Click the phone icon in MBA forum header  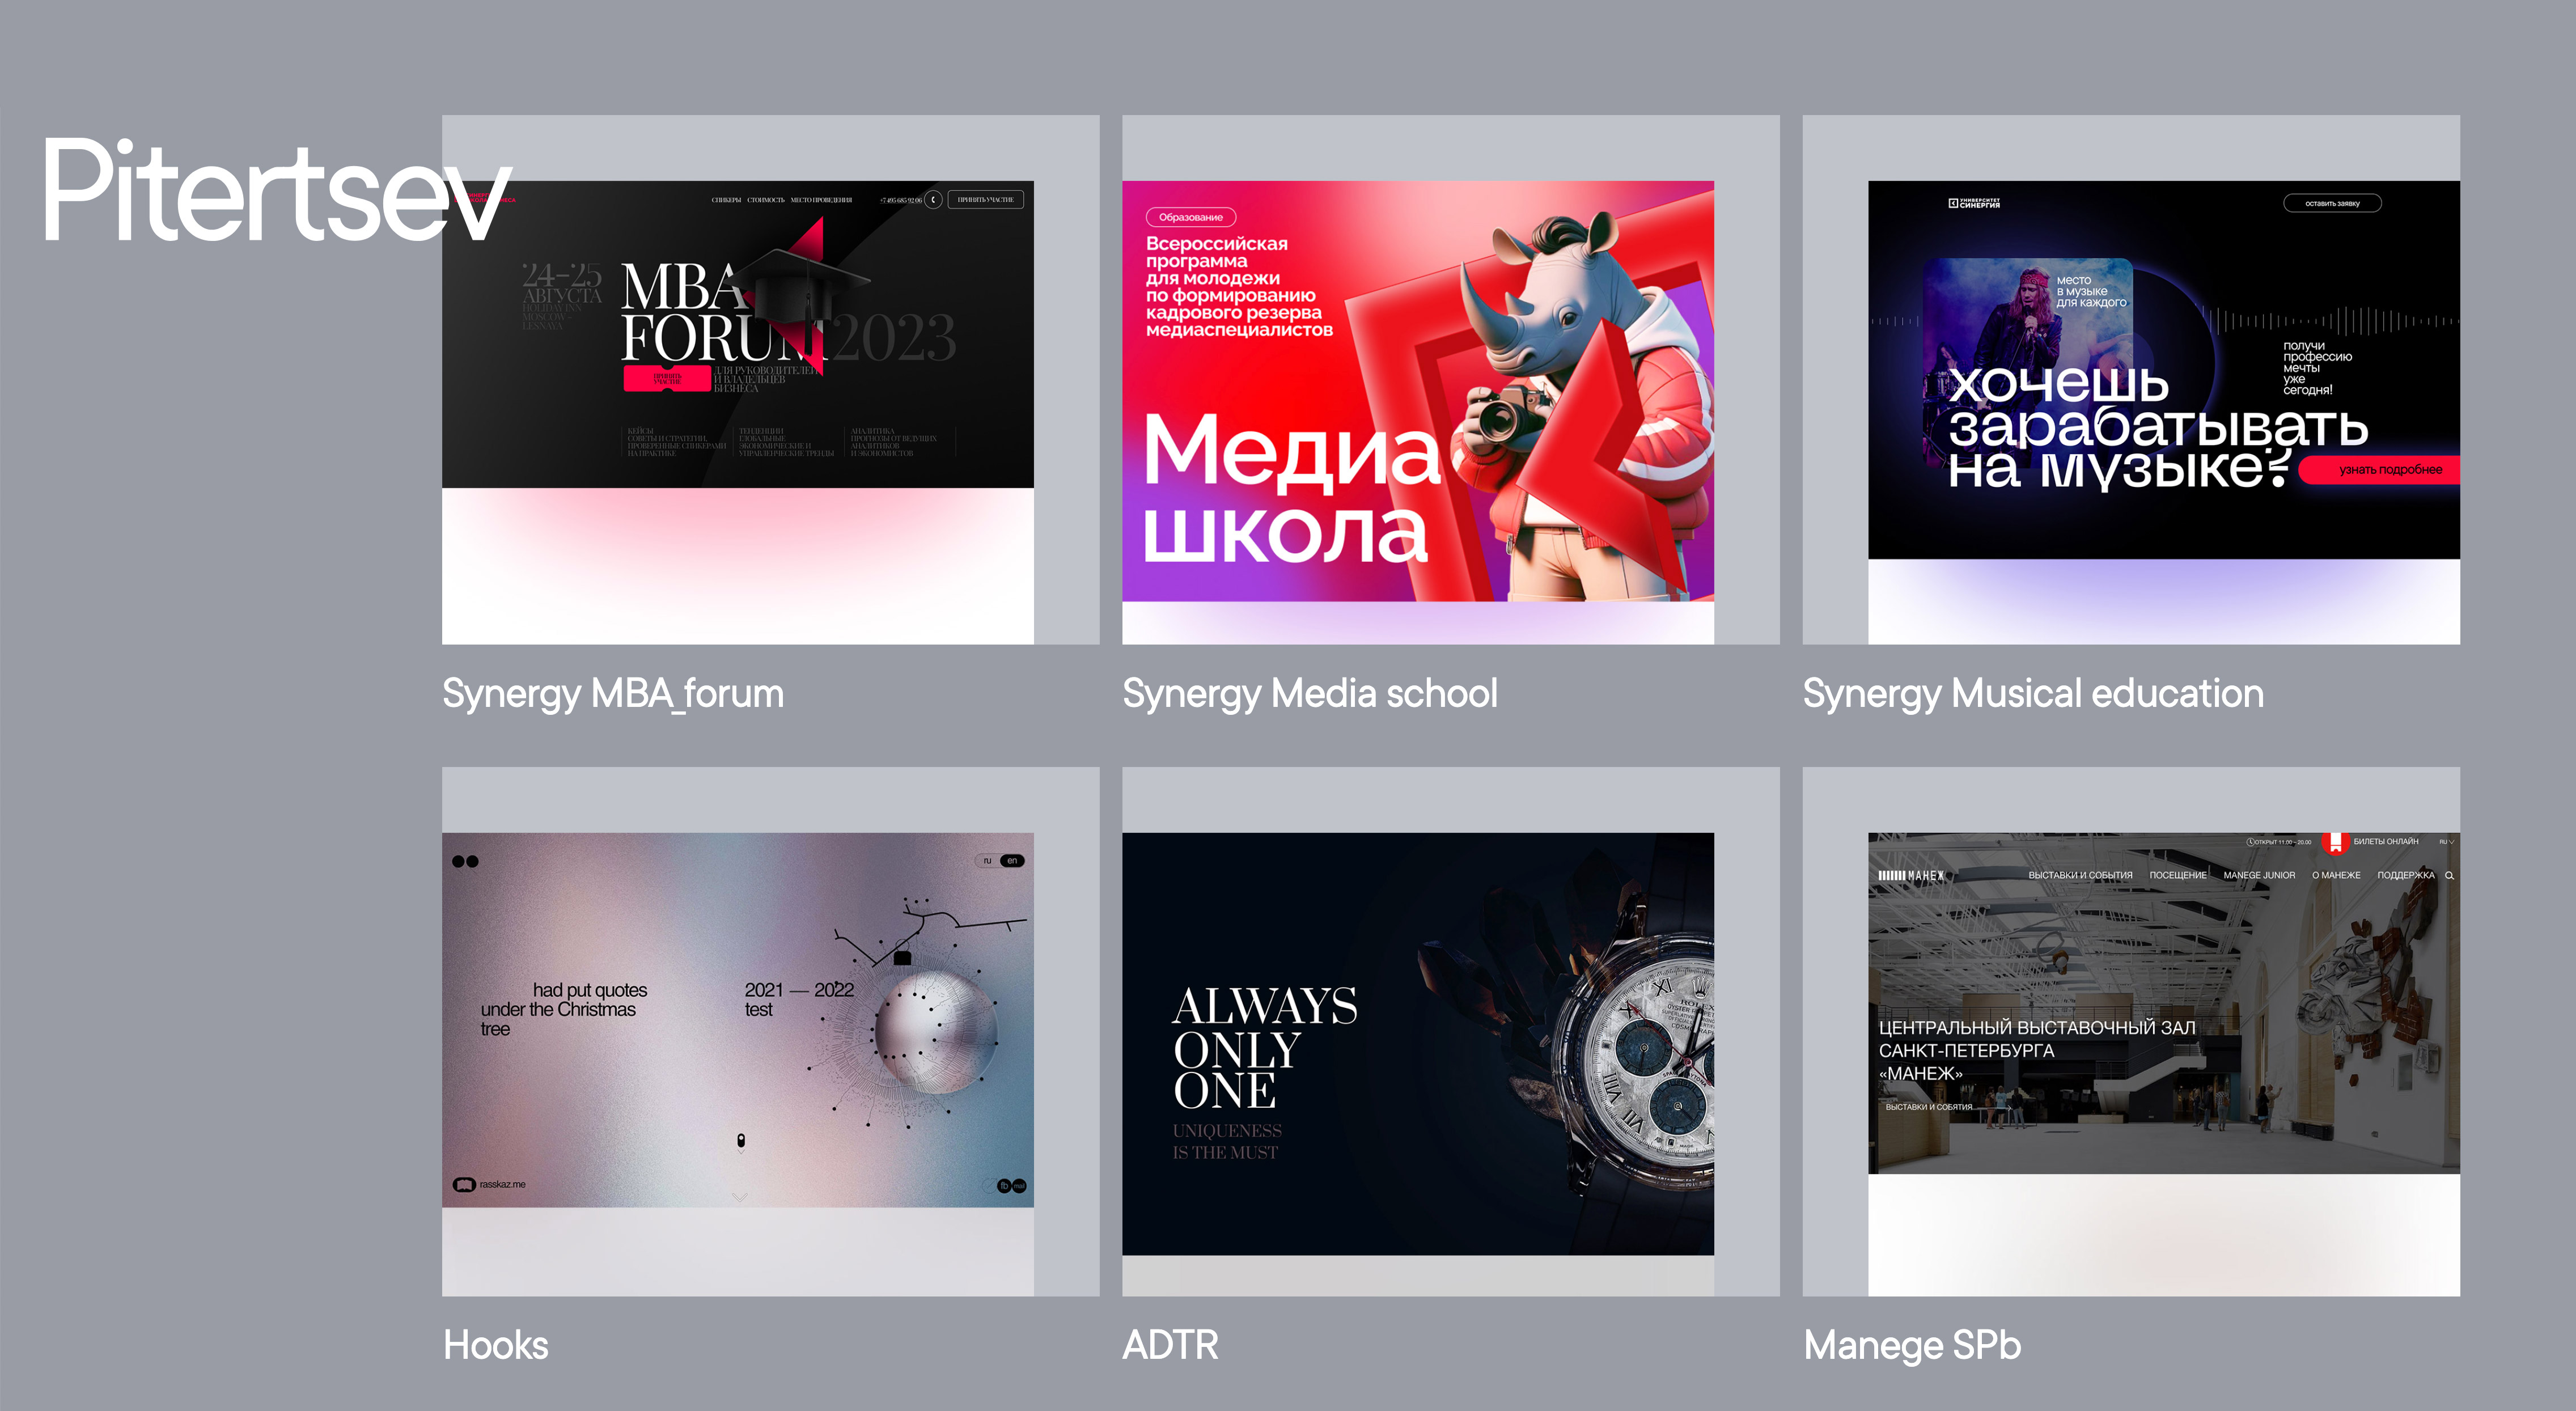click(933, 199)
